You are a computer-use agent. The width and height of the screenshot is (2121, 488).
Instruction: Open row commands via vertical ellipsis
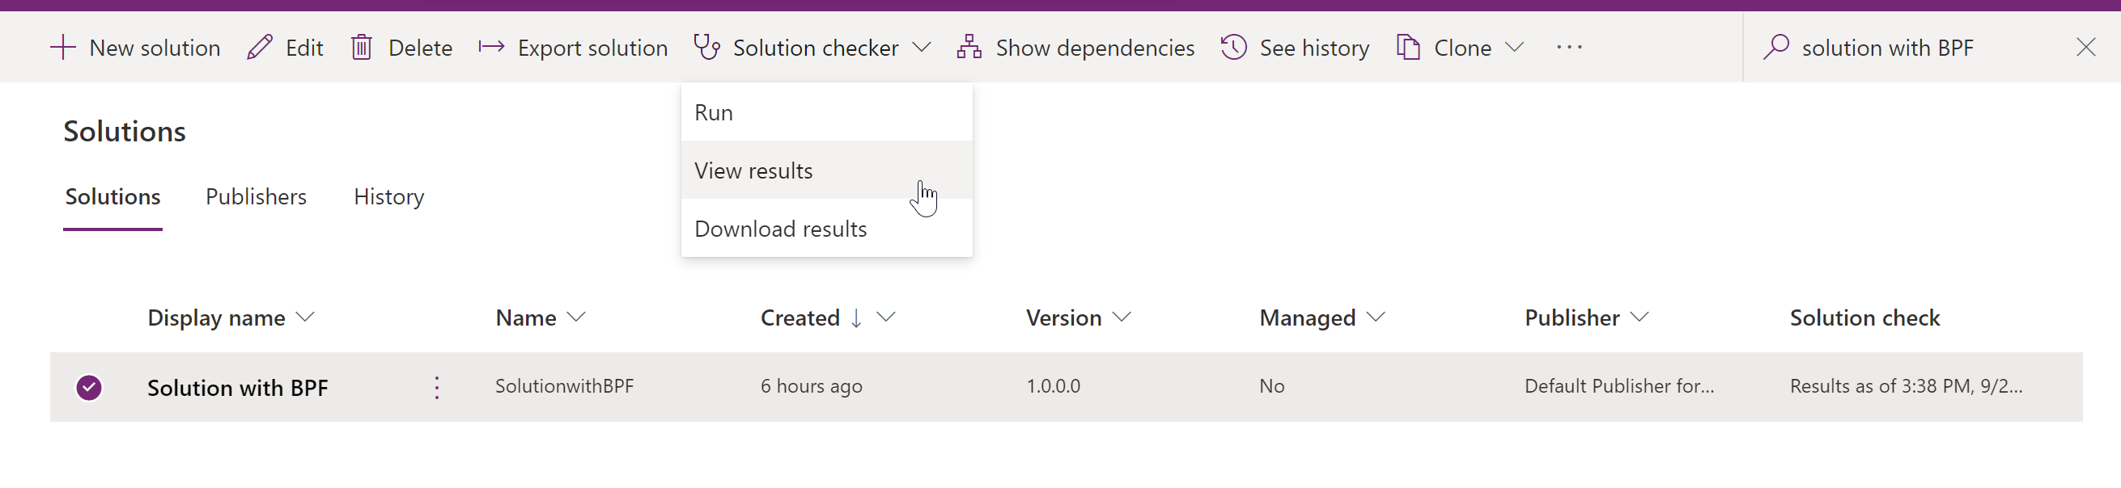(x=436, y=386)
